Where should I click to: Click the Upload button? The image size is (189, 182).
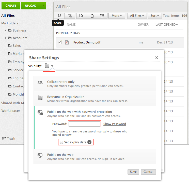click(x=31, y=6)
